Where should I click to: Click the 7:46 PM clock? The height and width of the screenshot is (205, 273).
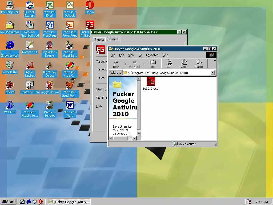click(x=262, y=202)
